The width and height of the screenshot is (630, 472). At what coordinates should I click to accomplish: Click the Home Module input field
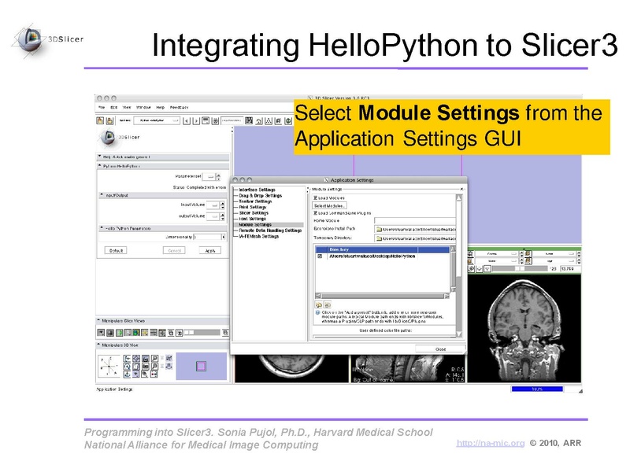(415, 220)
